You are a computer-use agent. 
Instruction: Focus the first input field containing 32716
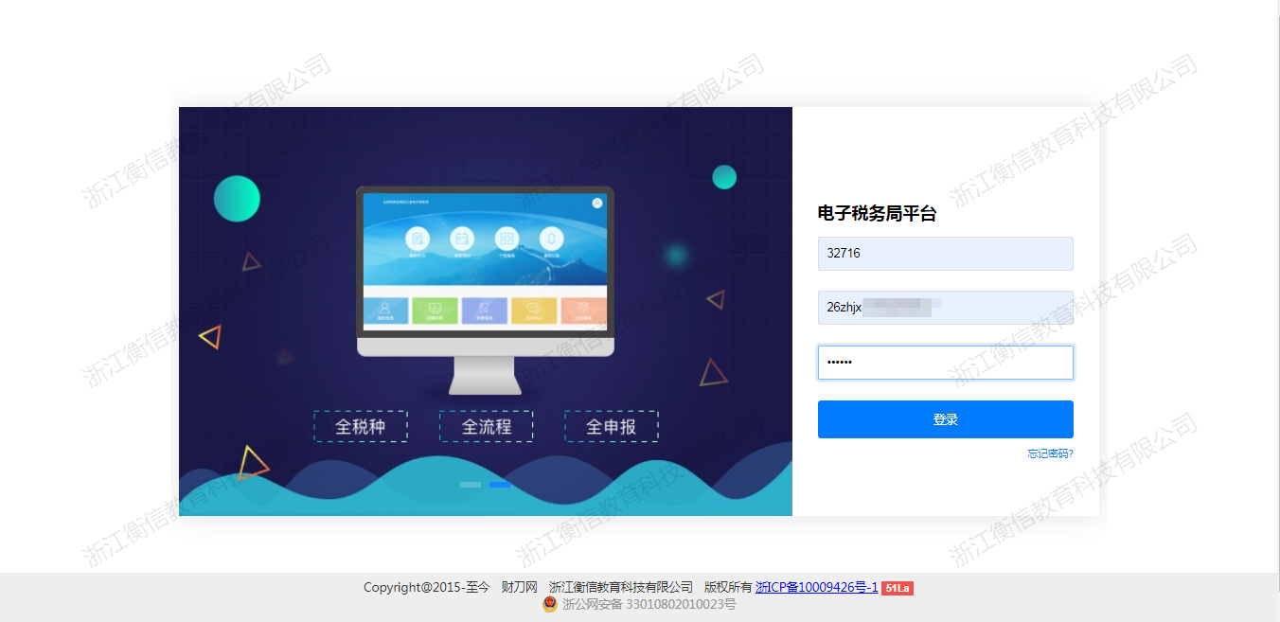(945, 254)
